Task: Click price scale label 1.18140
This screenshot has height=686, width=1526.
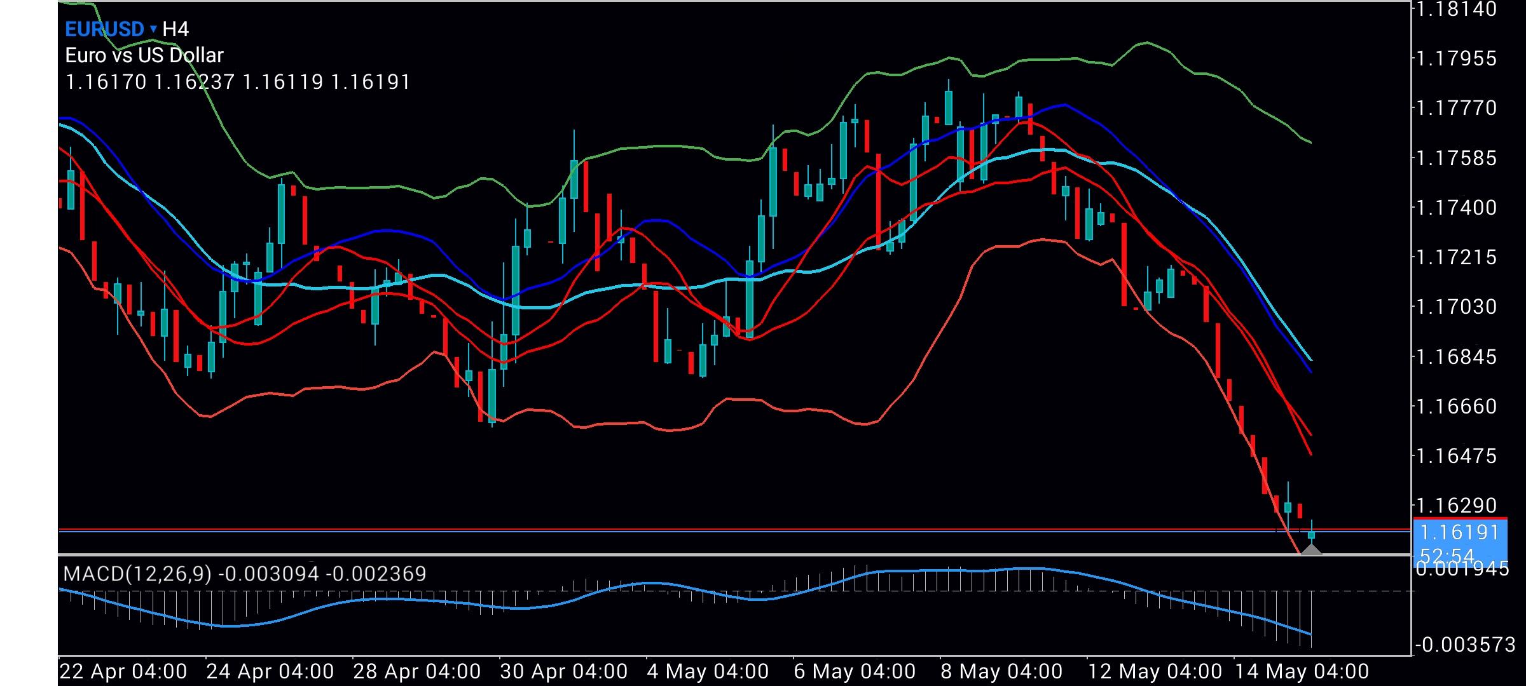Action: (1455, 9)
